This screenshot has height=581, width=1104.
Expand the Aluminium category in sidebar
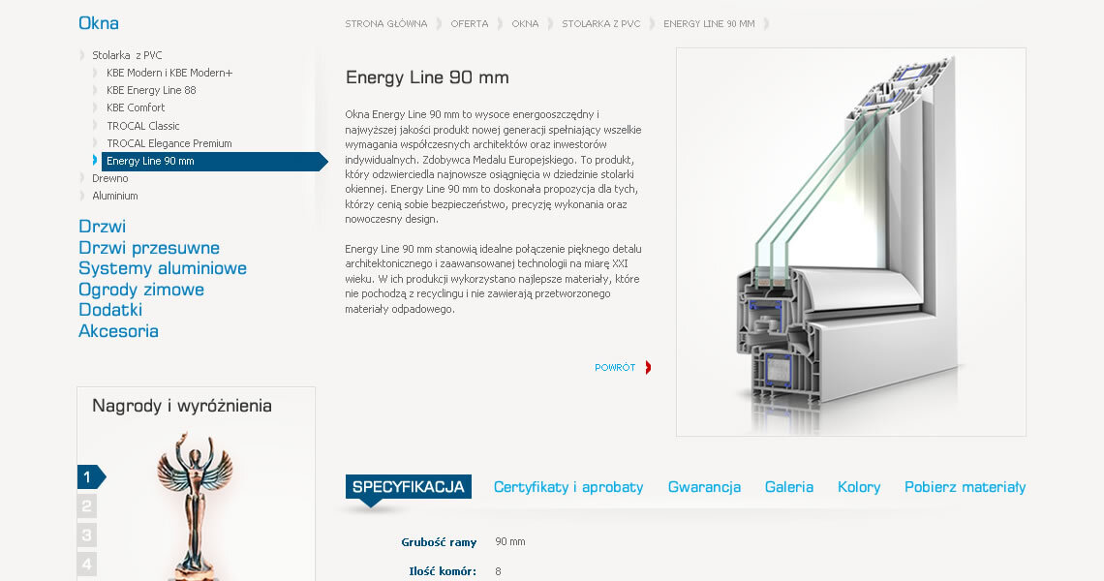pyautogui.click(x=114, y=196)
